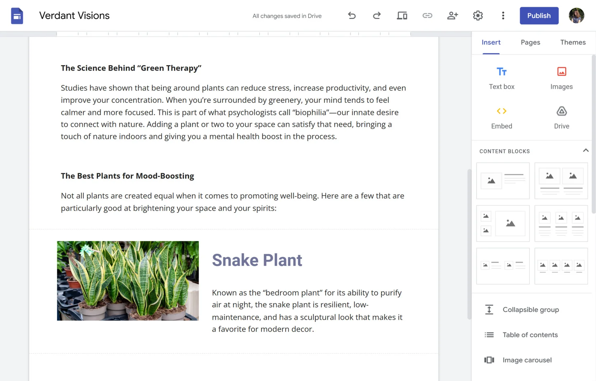Select the Embed option
Image resolution: width=596 pixels, height=381 pixels.
[501, 116]
